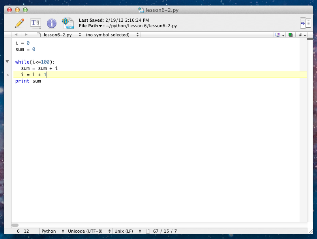Open the Unix (LF) line-ending popup

click(x=128, y=231)
